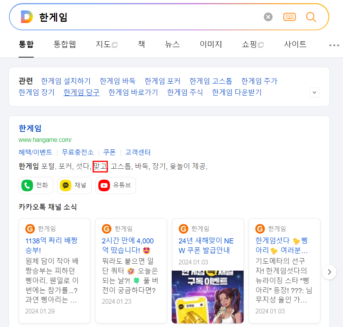Click G icon on the 24년 새해맞이 card
The width and height of the screenshot is (343, 327).
(183, 229)
